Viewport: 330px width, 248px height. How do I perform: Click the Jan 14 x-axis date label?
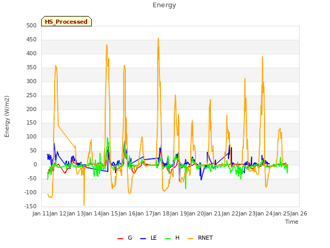[92, 213]
